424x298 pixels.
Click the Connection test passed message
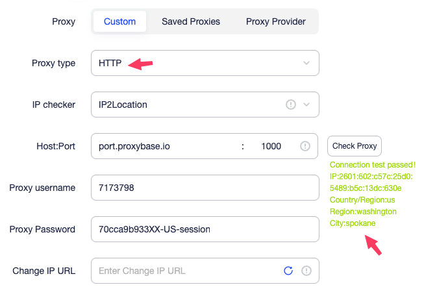[x=373, y=165]
